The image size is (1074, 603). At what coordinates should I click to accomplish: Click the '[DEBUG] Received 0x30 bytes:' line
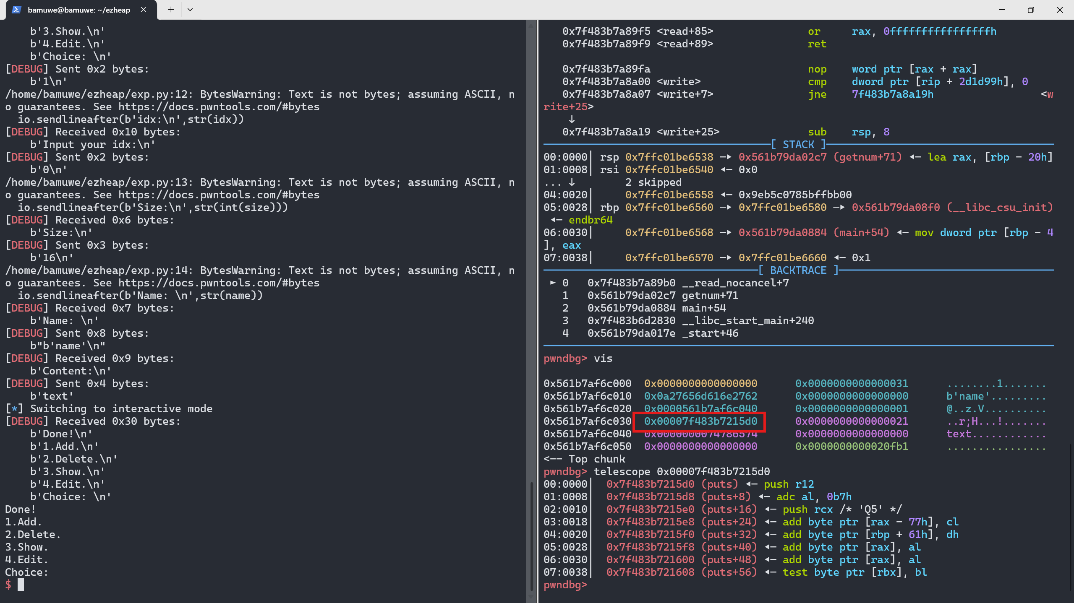[x=93, y=421]
